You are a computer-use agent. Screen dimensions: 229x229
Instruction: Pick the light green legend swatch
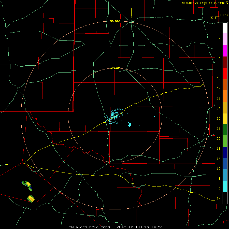click(225, 141)
